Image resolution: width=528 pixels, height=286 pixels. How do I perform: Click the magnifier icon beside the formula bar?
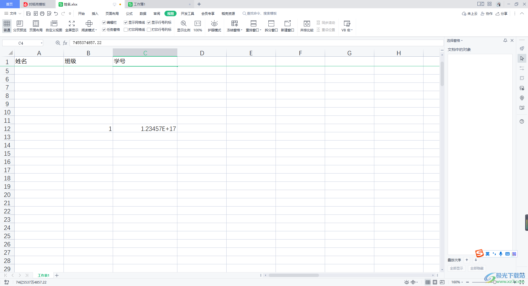pos(58,43)
